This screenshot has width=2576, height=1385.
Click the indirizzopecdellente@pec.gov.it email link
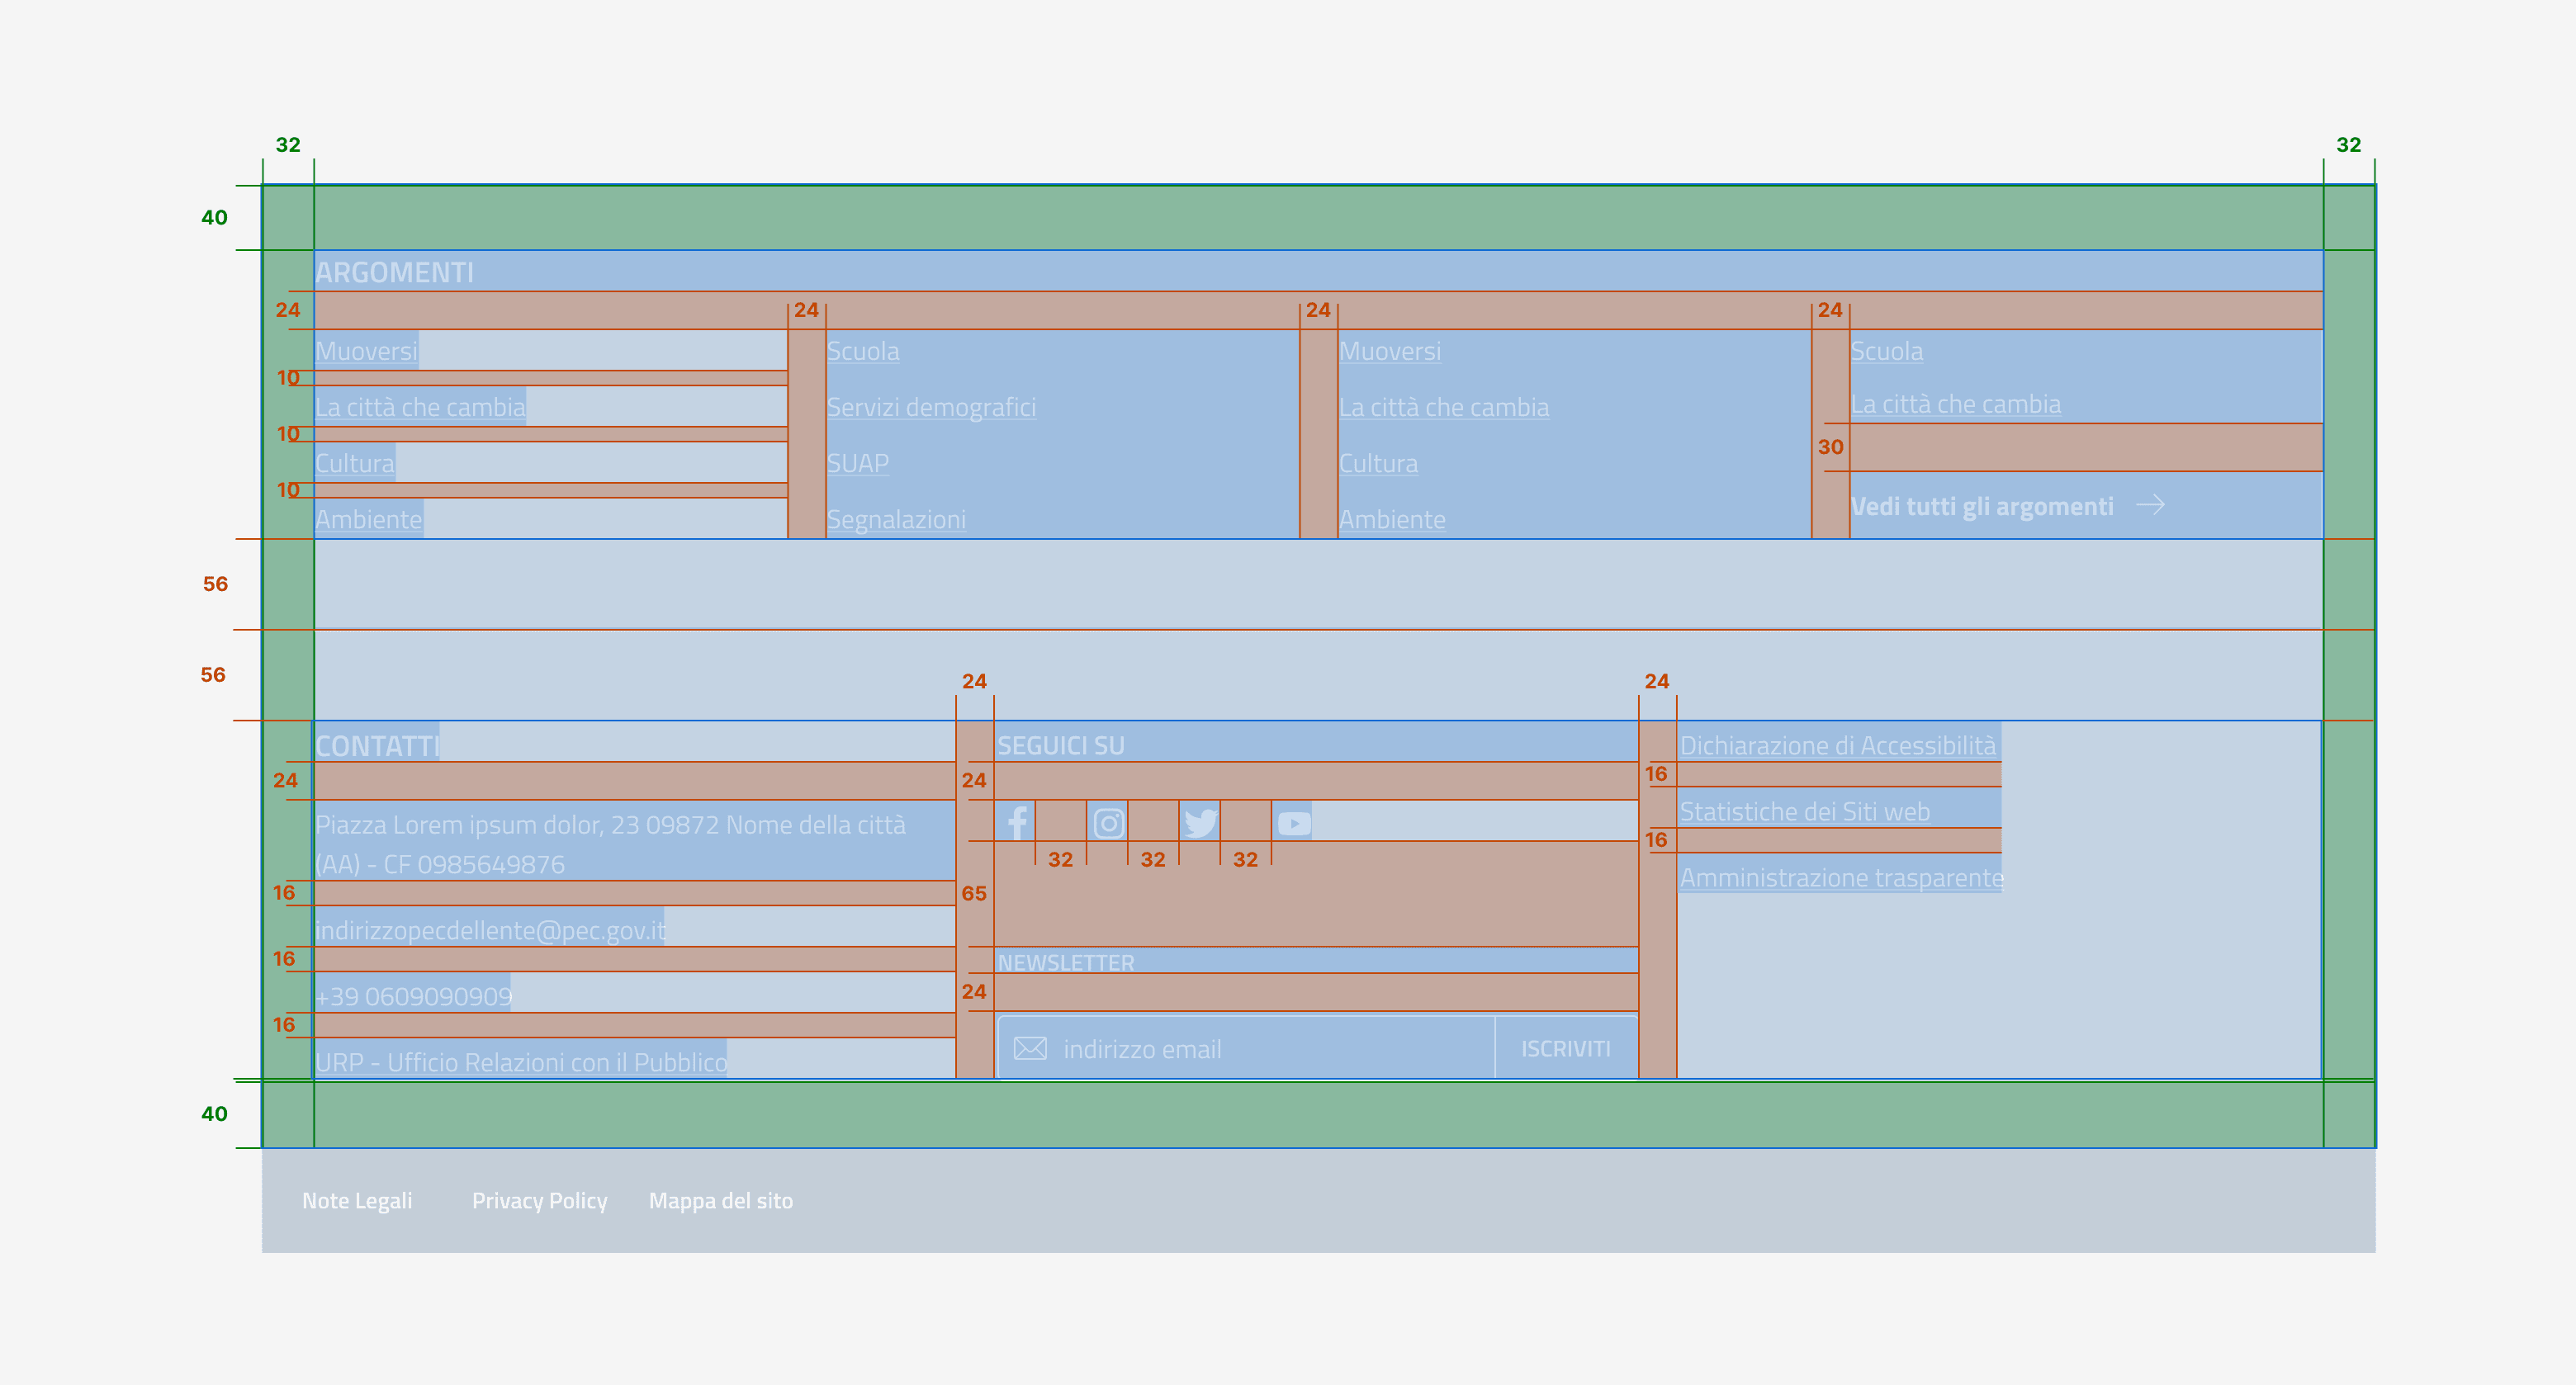click(x=490, y=930)
